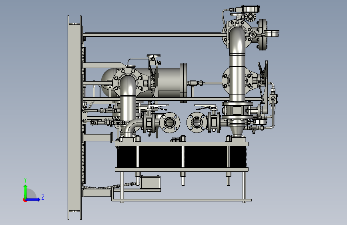Select the small junction box beneath heat exchanger
Viewport: 347px width, 225px height.
150,182
